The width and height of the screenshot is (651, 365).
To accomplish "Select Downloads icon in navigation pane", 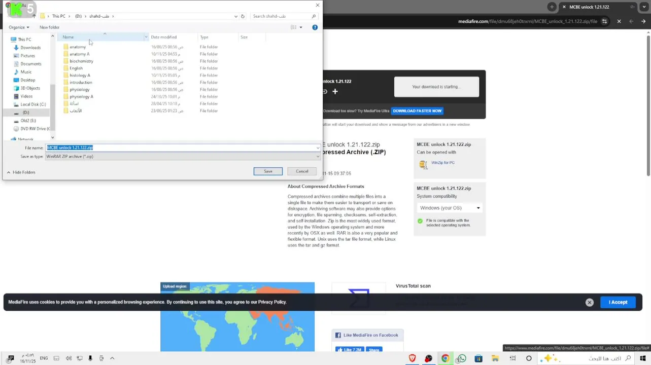I will (x=16, y=48).
